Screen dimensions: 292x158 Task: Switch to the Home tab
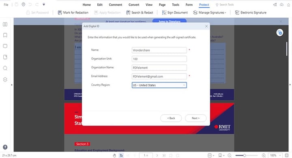tap(87, 4)
